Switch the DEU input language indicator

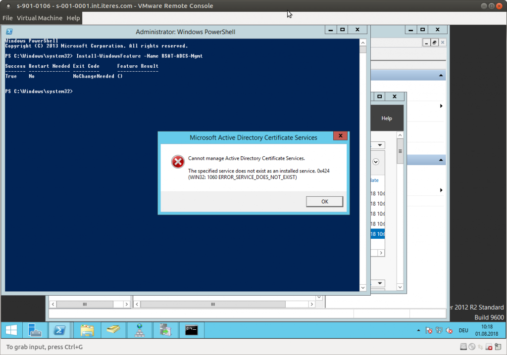point(463,330)
